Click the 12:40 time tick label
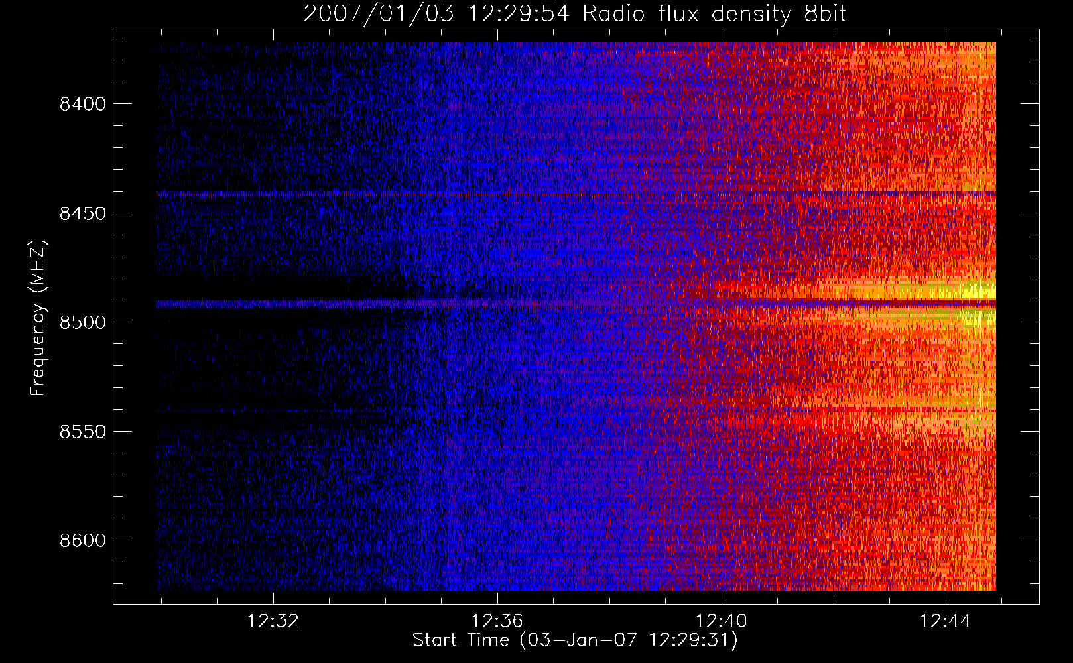Image resolution: width=1073 pixels, height=663 pixels. coord(722,621)
